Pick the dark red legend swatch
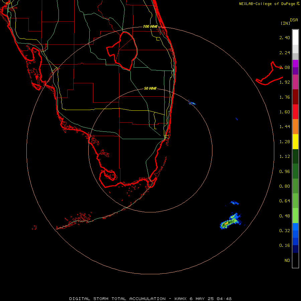 click(x=295, y=97)
